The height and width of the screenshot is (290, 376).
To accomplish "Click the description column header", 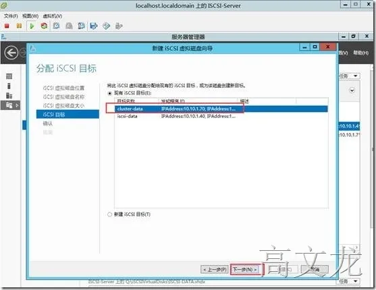I will [x=267, y=101].
